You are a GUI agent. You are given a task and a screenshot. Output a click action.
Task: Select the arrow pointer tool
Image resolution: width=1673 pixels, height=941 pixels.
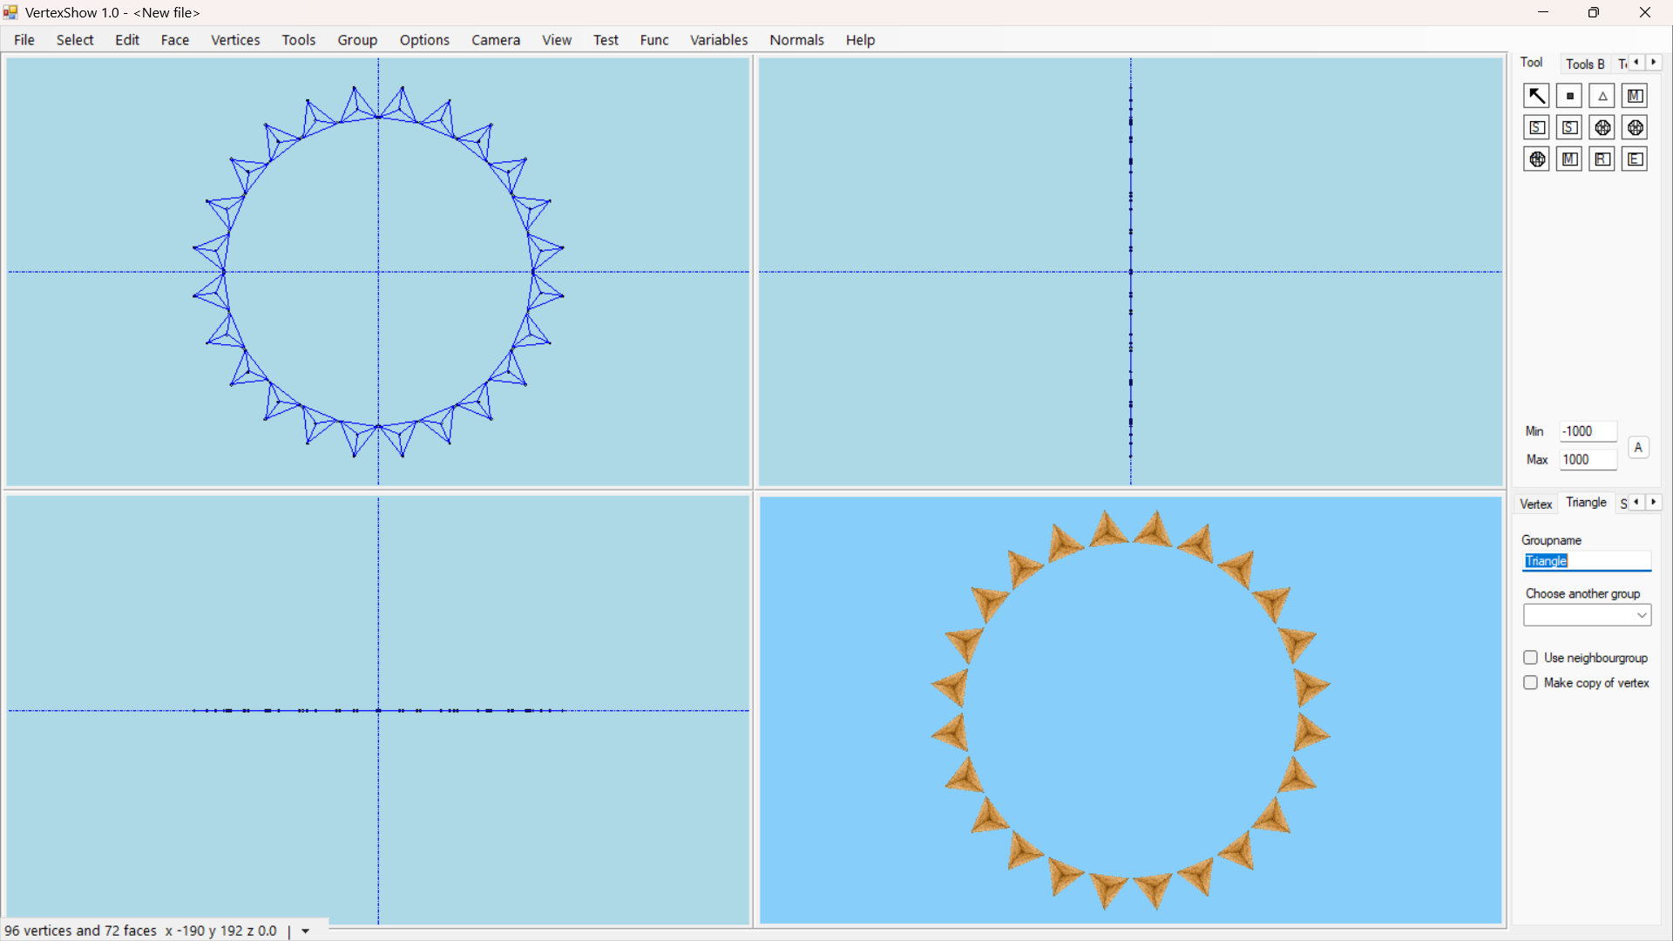tap(1536, 96)
